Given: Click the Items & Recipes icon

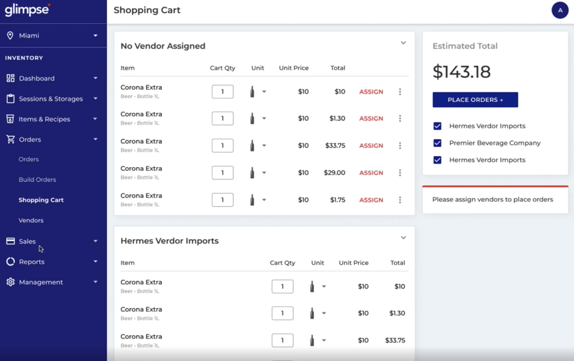Looking at the screenshot, I should click(x=10, y=119).
